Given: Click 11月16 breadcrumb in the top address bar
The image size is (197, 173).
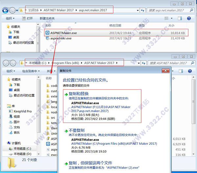Looking at the screenshot, I should (x=33, y=10).
